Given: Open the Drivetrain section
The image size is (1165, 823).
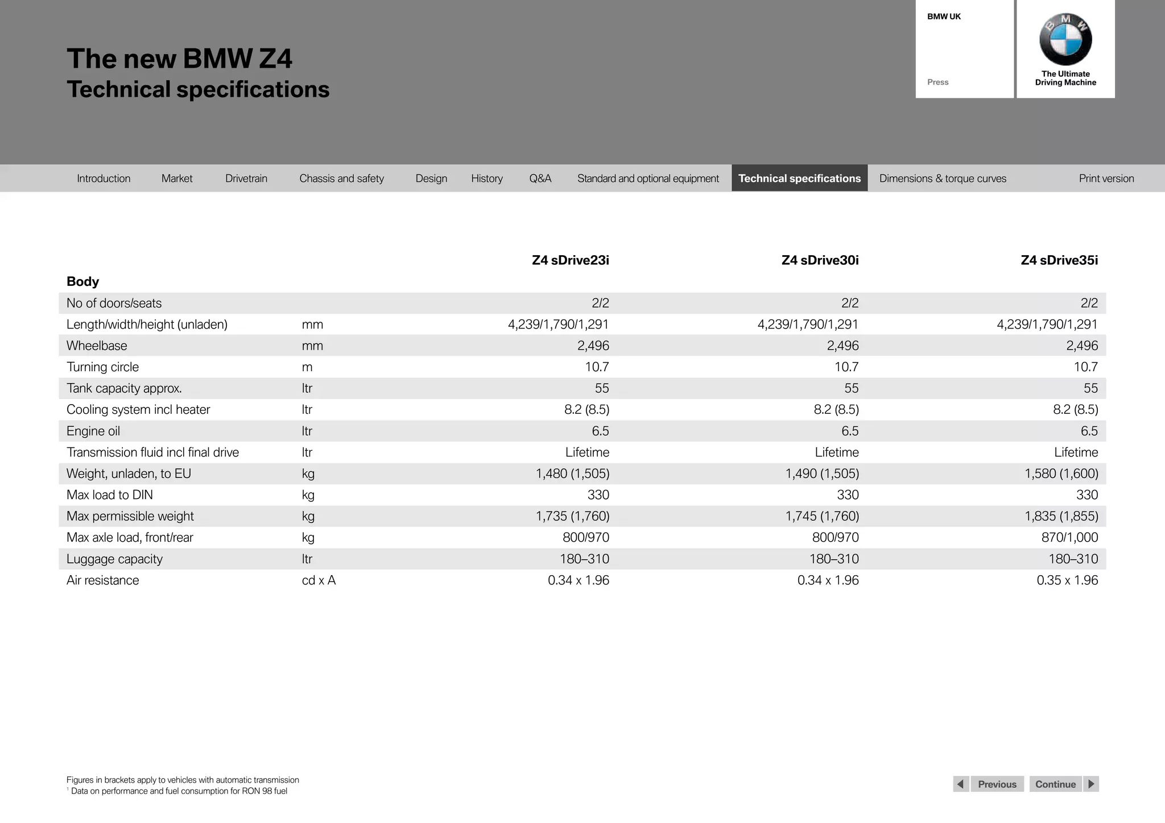Looking at the screenshot, I should tap(246, 178).
